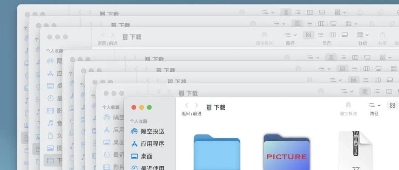Click the 共享 share icon in the window labeled 显示
This screenshot has width=399, height=170.
coord(382,35)
